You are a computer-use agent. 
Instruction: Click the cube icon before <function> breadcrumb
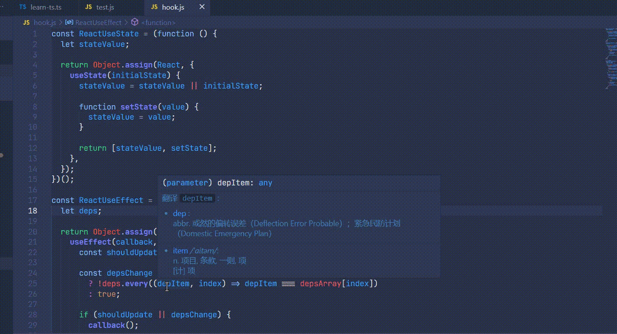[x=135, y=23]
